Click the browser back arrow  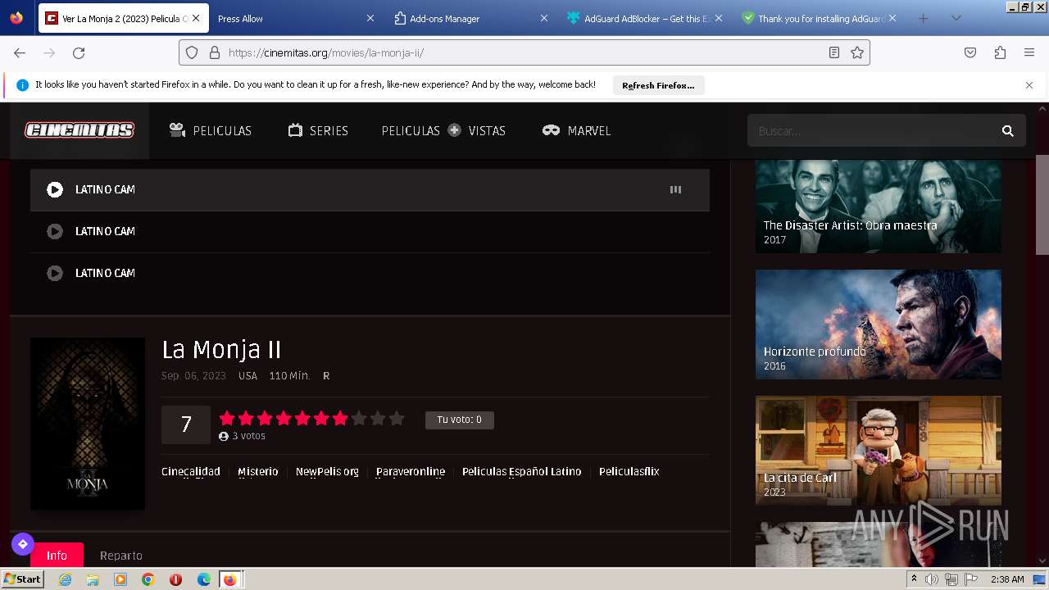pyautogui.click(x=20, y=52)
